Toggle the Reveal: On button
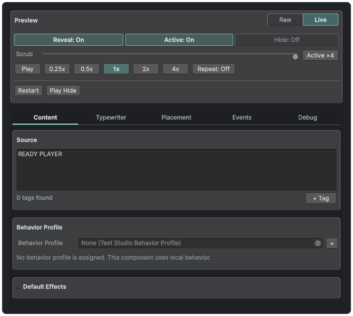Viewport: 353px width, 316px height. [68, 40]
